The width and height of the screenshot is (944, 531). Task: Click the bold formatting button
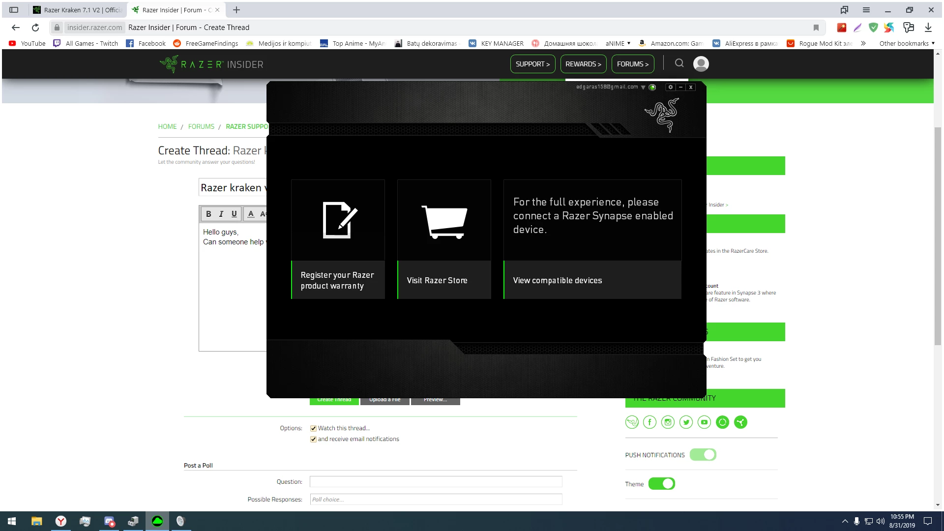pos(208,214)
